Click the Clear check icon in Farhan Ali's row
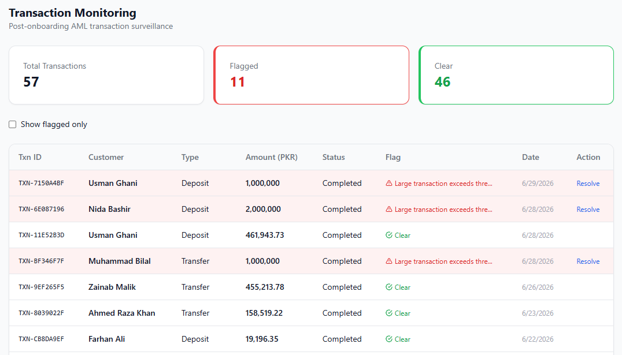Image resolution: width=622 pixels, height=355 pixels. tap(388, 339)
